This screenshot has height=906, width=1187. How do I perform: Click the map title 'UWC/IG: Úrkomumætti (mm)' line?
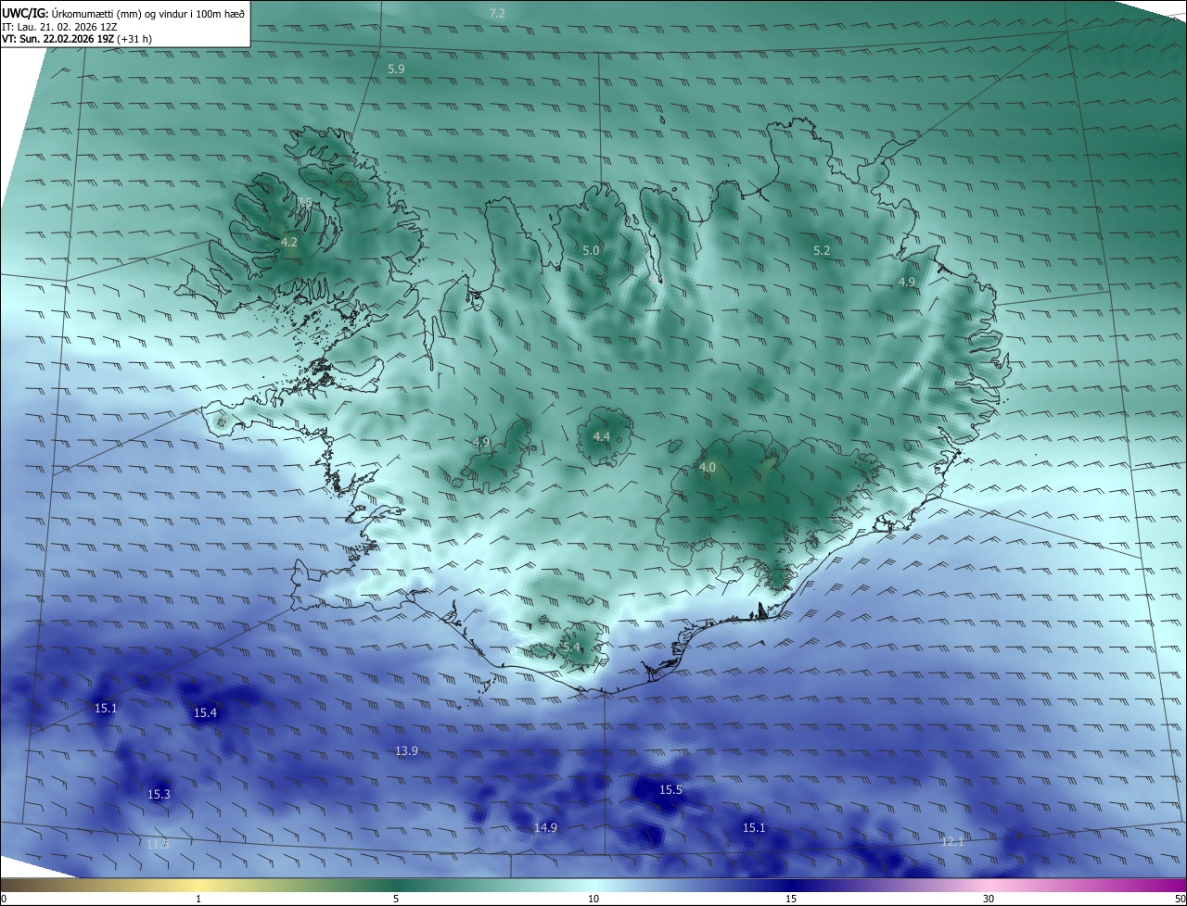coord(123,12)
